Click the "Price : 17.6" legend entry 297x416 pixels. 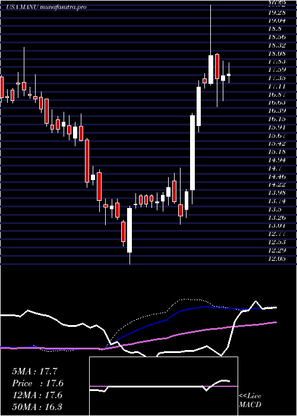(37, 383)
